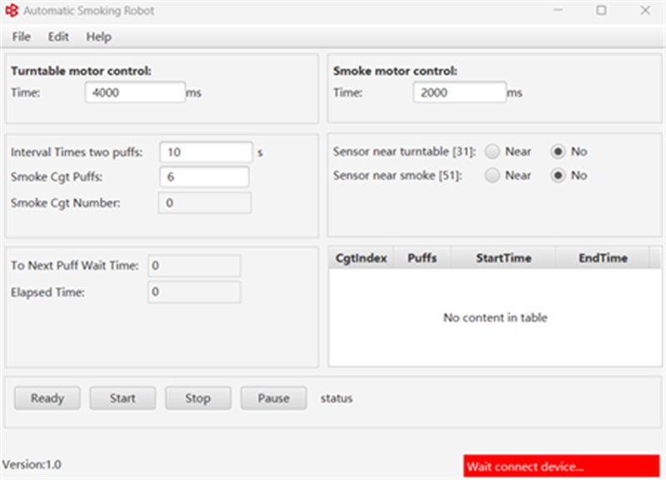The height and width of the screenshot is (480, 666).
Task: Click the Pause button
Action: 273,398
